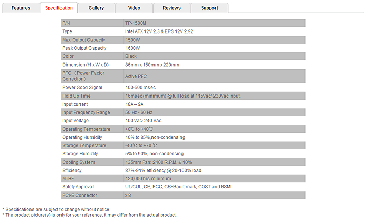Switch to the Gallery tab
Viewport: 366px width, 222px height.
click(96, 8)
